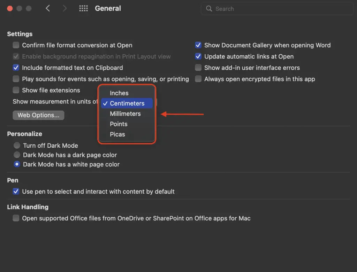The width and height of the screenshot is (357, 272).
Task: Enable Play sounds for events checkbox
Action: pos(16,79)
